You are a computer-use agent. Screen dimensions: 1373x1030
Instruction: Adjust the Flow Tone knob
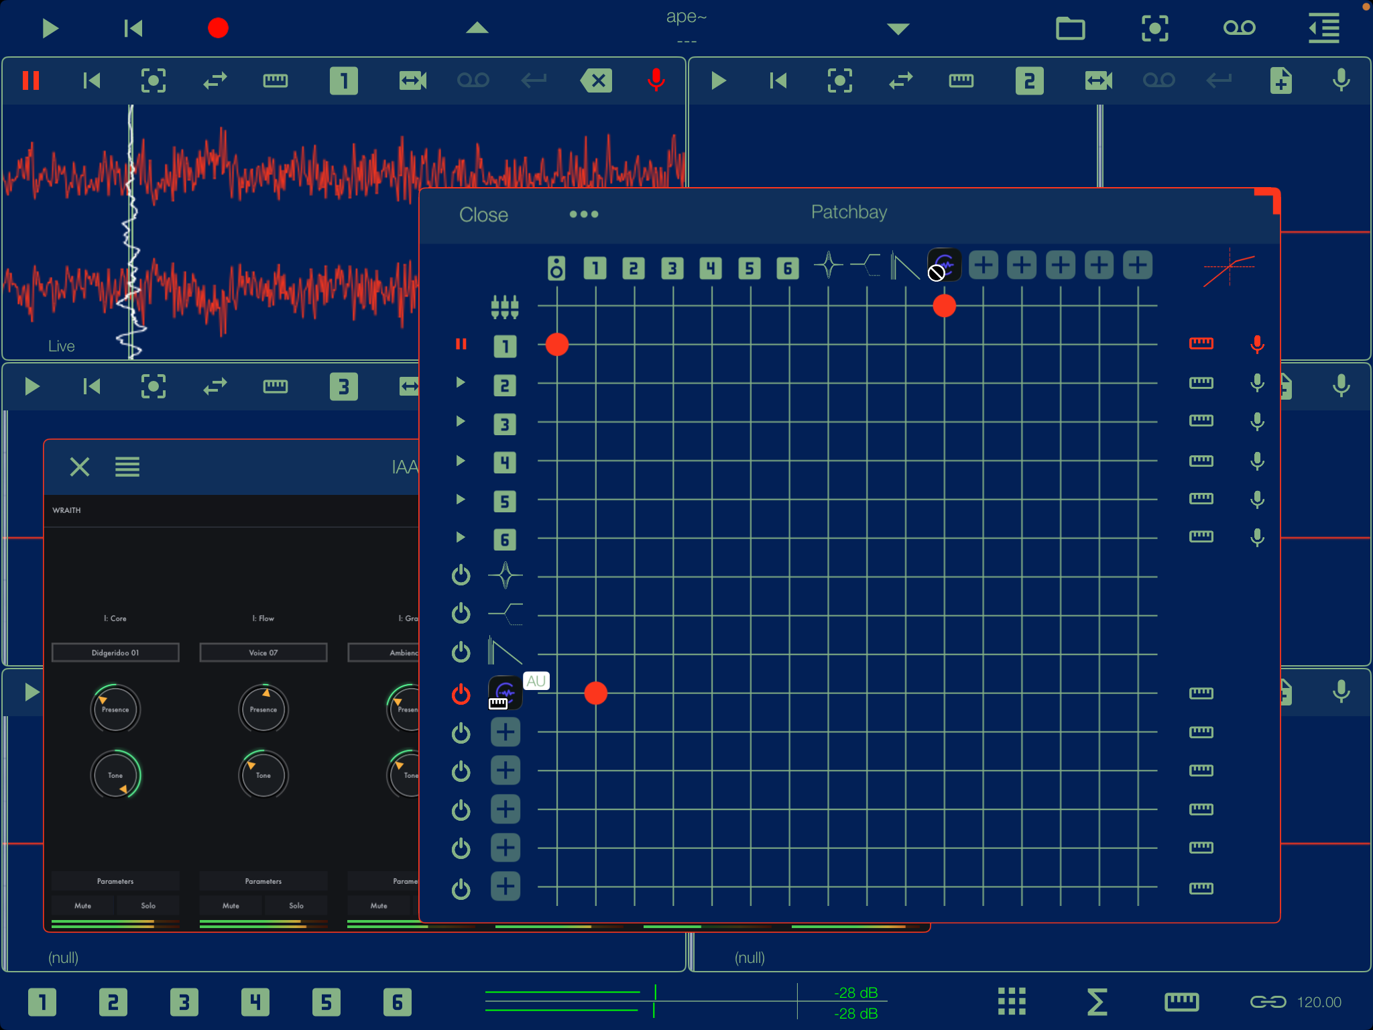[x=263, y=775]
